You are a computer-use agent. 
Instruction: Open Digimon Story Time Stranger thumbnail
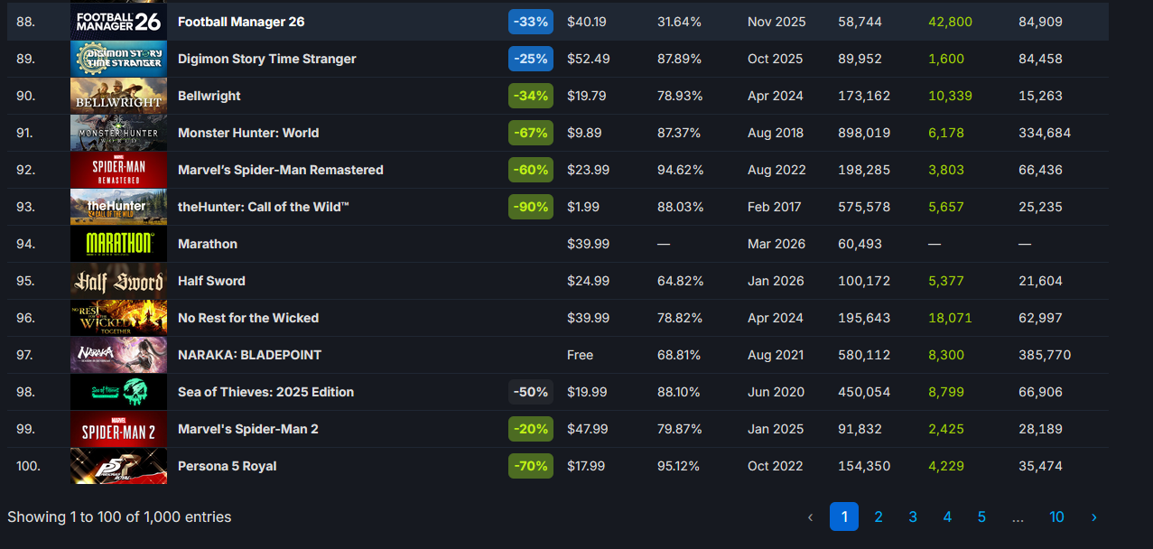click(118, 59)
